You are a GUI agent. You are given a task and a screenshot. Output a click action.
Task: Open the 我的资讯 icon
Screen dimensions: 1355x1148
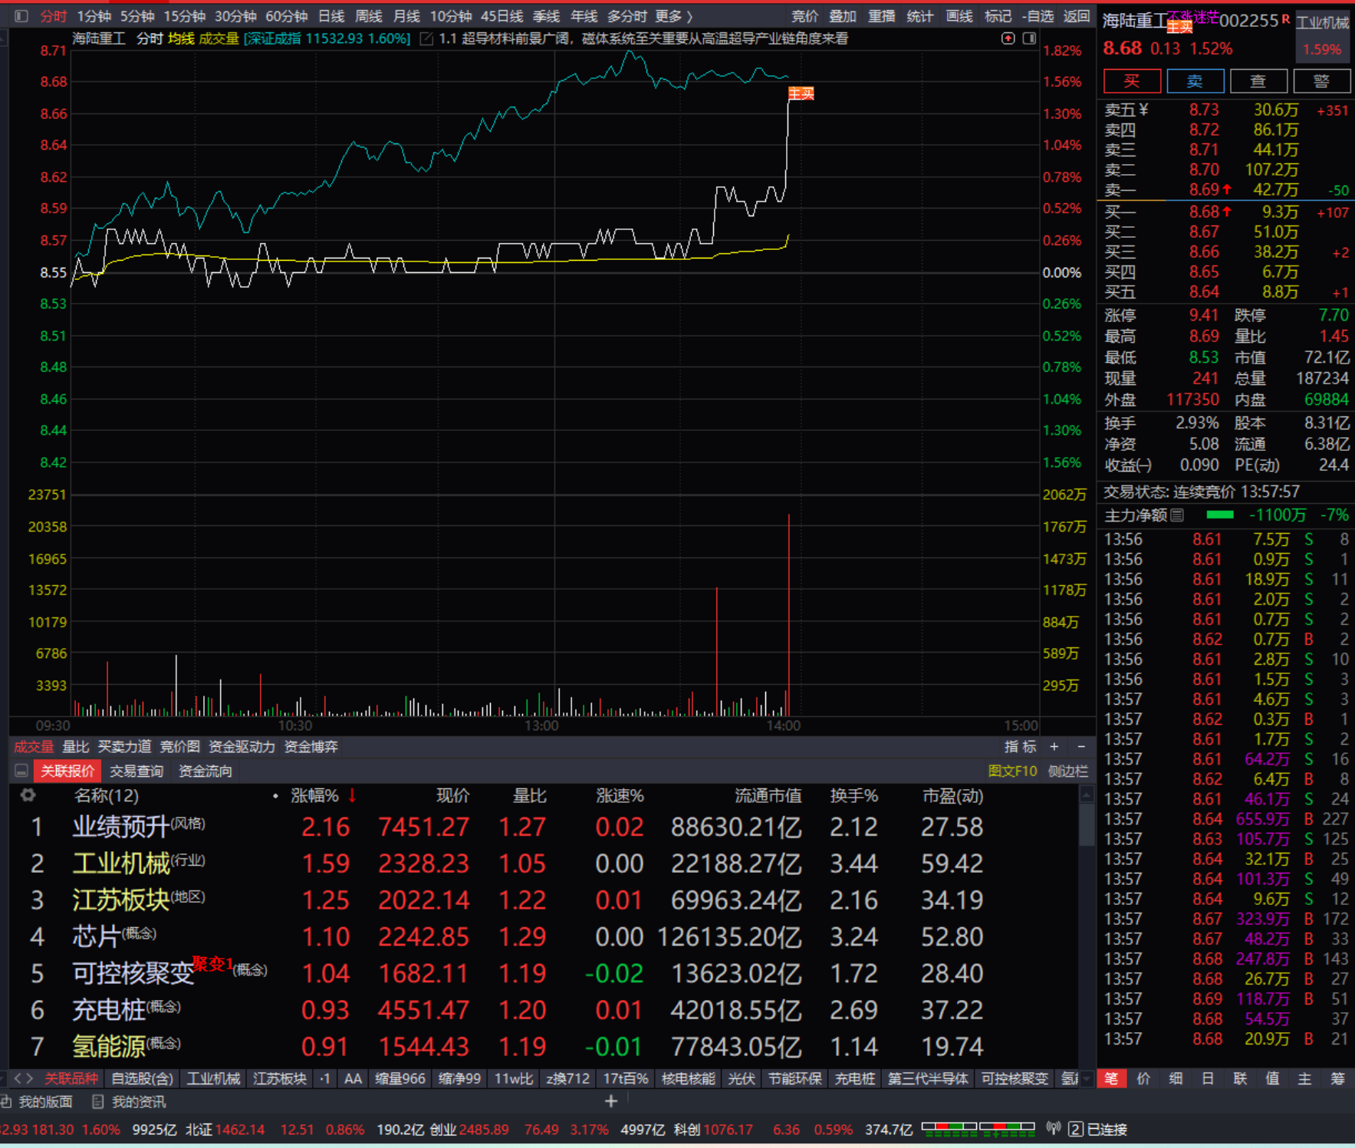[97, 1101]
